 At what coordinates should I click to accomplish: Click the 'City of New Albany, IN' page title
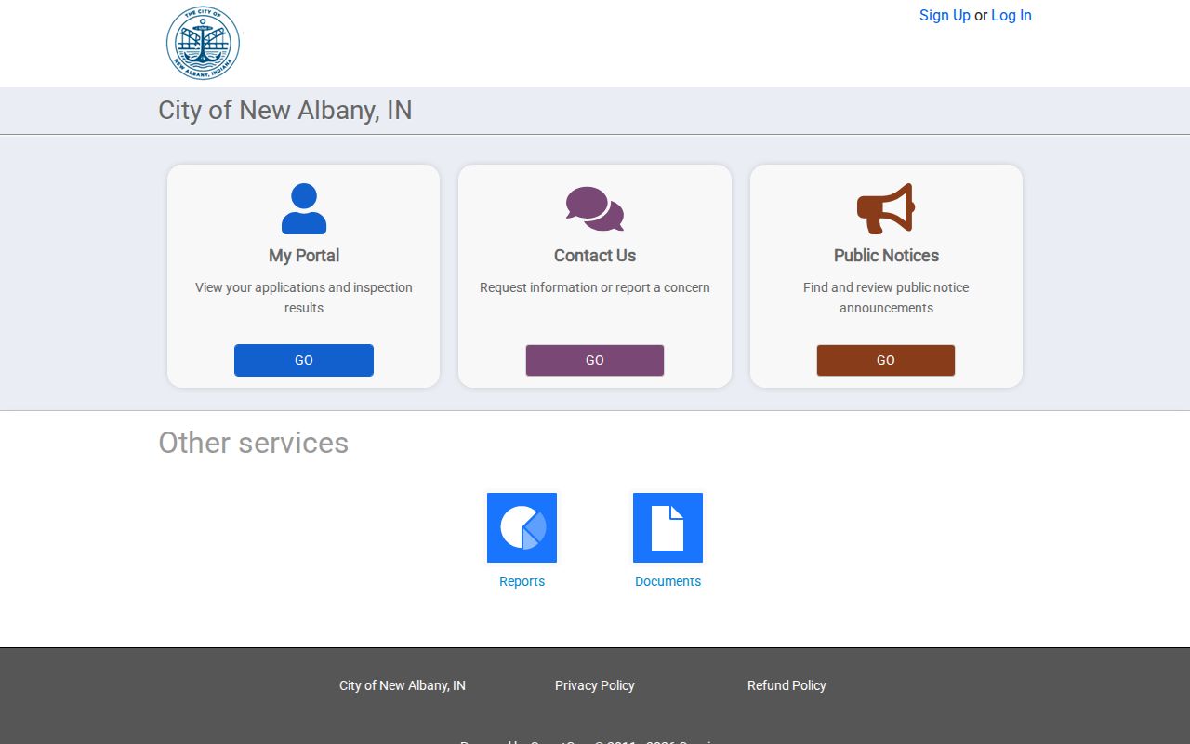coord(285,110)
